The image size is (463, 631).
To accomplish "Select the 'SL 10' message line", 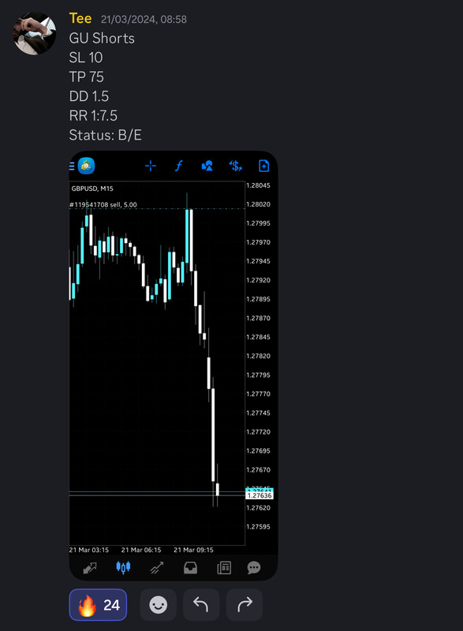I will click(86, 58).
